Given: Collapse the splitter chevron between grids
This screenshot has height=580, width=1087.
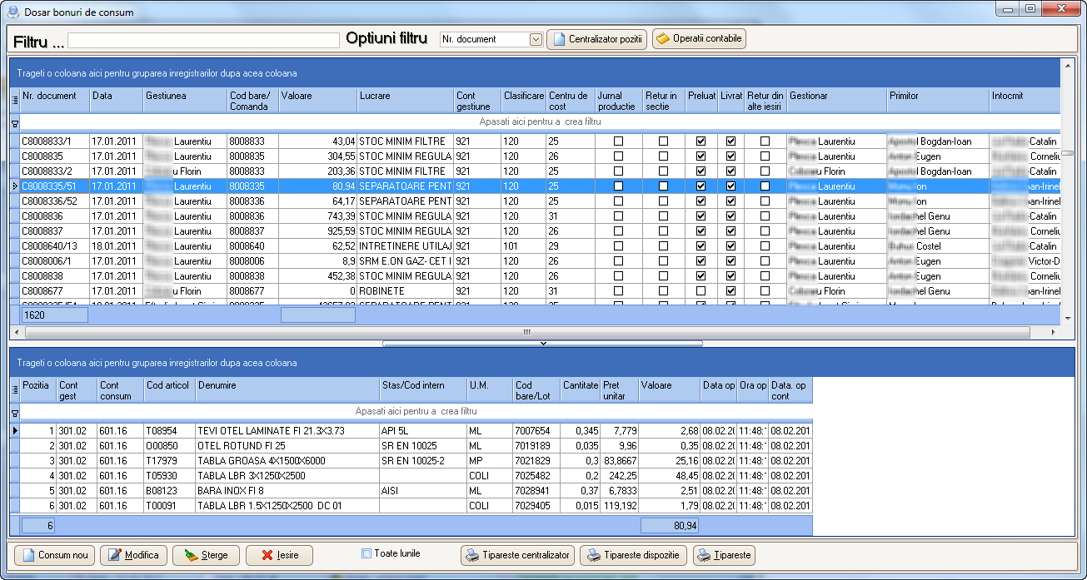Looking at the screenshot, I should pyautogui.click(x=542, y=343).
